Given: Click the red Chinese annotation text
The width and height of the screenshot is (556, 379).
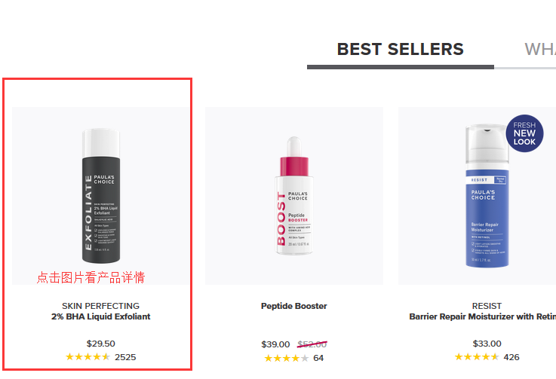Looking at the screenshot, I should [x=91, y=277].
